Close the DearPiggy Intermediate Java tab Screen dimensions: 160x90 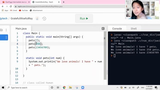[29, 2]
